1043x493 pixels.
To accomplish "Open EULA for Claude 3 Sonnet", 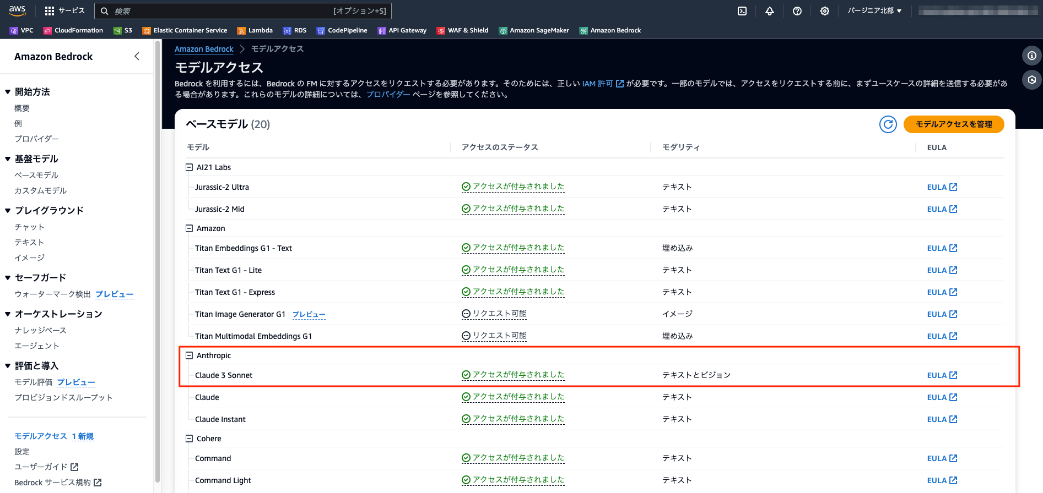I will tap(942, 375).
